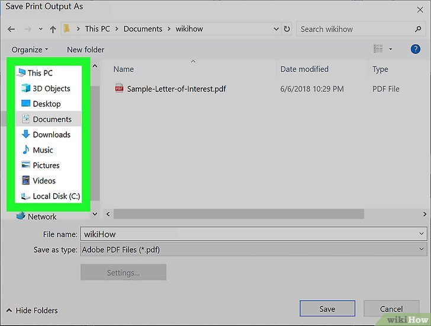This screenshot has width=431, height=326.
Task: Sort by Type column header
Action: click(x=380, y=69)
